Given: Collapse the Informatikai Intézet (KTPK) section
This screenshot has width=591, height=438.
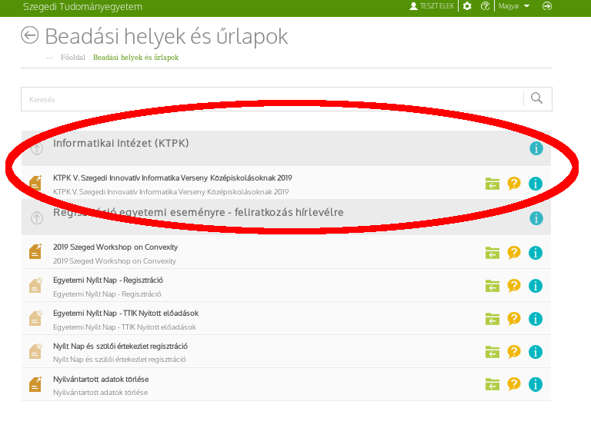Looking at the screenshot, I should 37,148.
